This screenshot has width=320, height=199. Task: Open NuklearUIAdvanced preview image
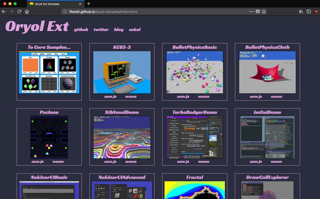pos(122,190)
